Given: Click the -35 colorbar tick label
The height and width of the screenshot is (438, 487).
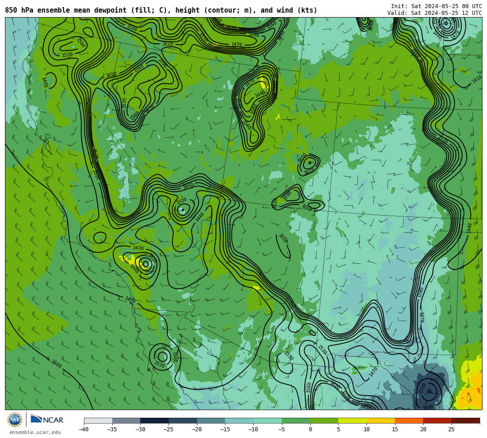Looking at the screenshot, I should point(112,429).
